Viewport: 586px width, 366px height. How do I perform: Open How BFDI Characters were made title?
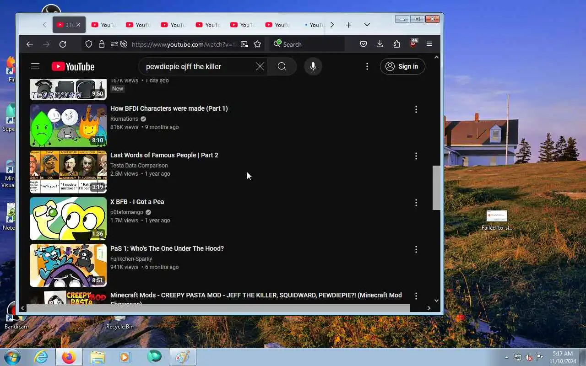tap(169, 108)
